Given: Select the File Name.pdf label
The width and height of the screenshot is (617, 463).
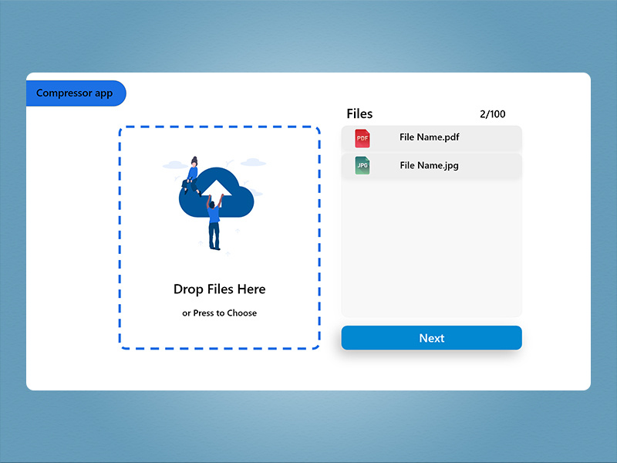Looking at the screenshot, I should tap(430, 137).
